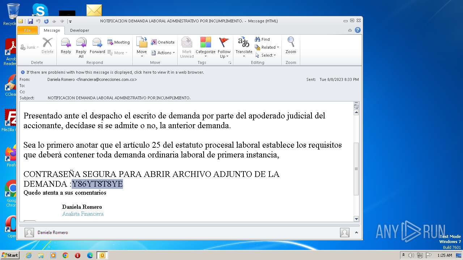This screenshot has width=463, height=260.
Task: Click the vertical scrollbar thumb
Action: click(356, 169)
